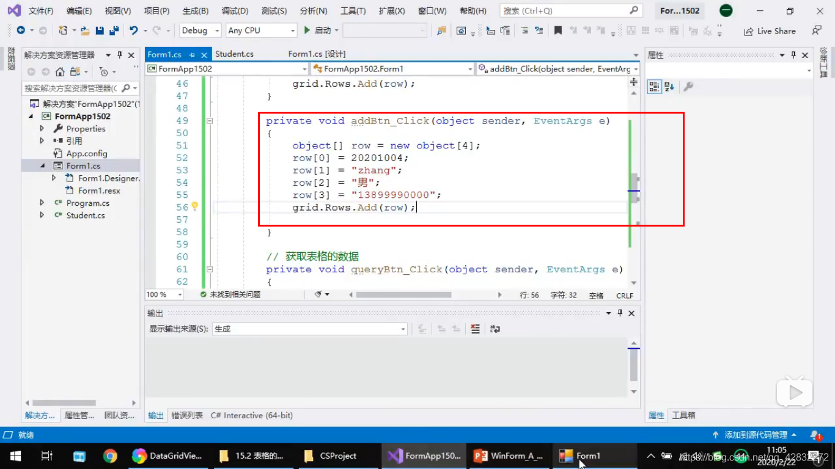
Task: Collapse the queryBtn_Click method outline at line 61
Action: [x=210, y=269]
